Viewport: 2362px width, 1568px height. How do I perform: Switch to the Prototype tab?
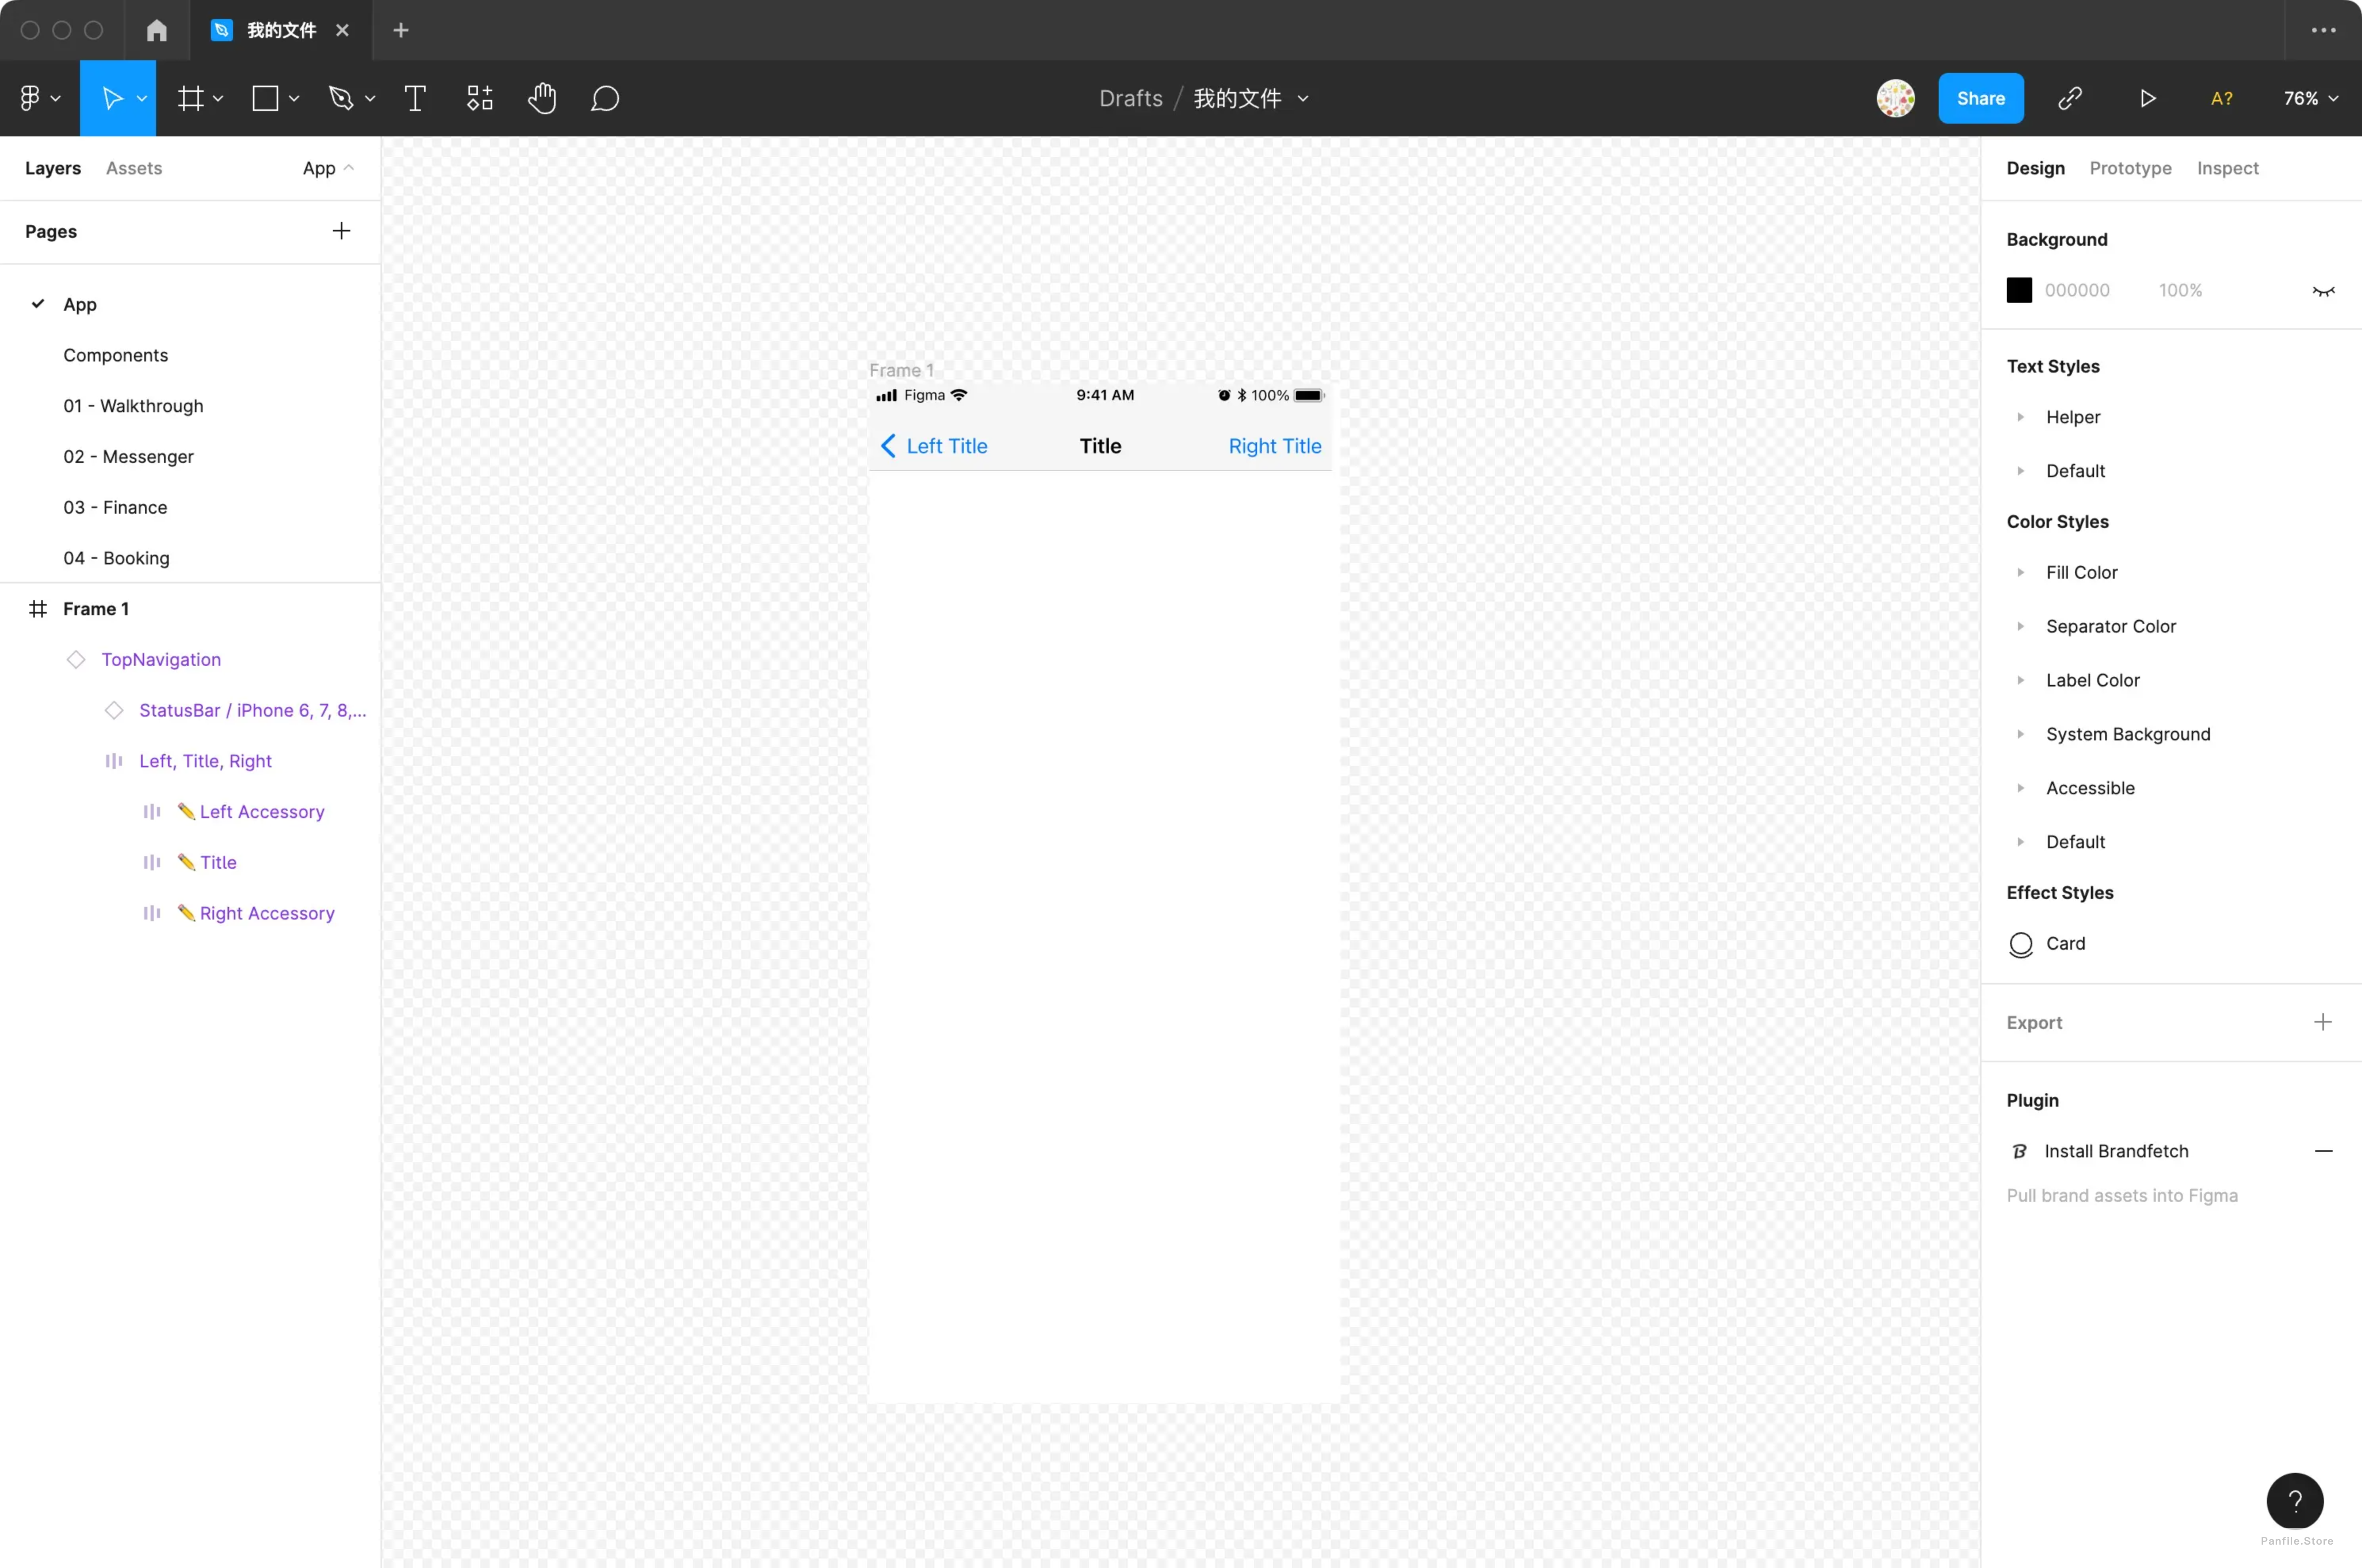pyautogui.click(x=2130, y=168)
